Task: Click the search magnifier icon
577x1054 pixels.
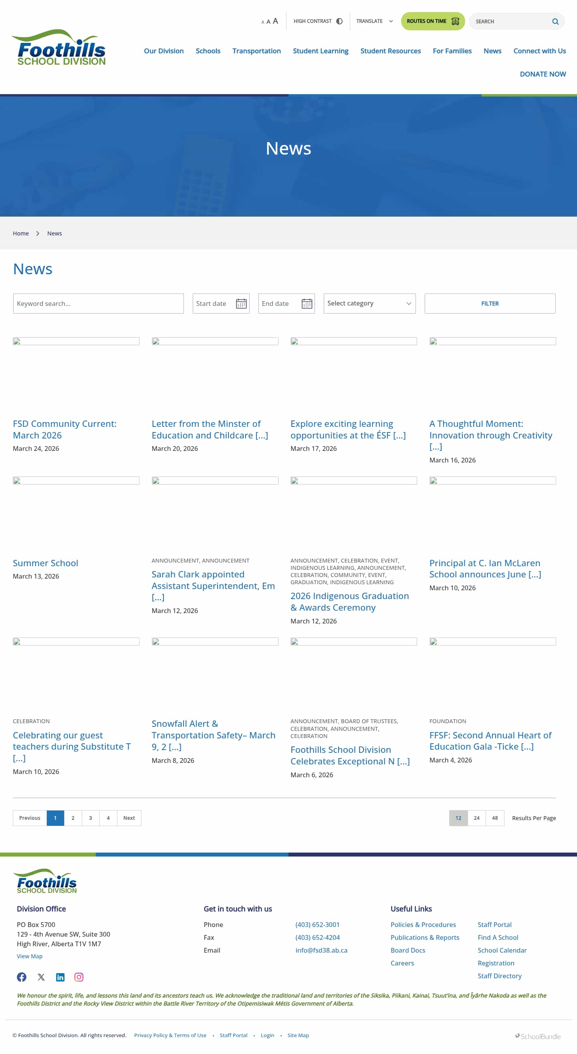Action: point(555,22)
